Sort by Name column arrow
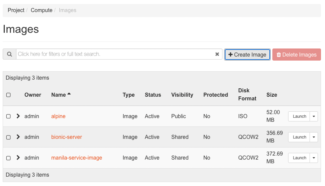Screen dimensions: 325x186 (69, 94)
